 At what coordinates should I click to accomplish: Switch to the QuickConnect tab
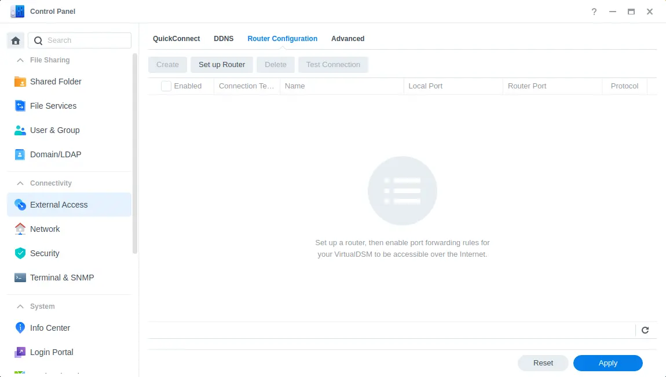tap(176, 39)
